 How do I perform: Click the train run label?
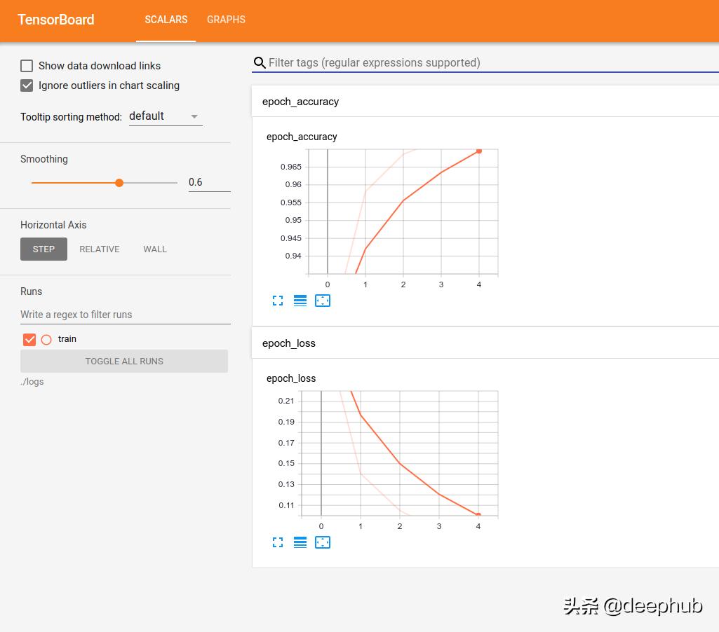[x=67, y=339]
